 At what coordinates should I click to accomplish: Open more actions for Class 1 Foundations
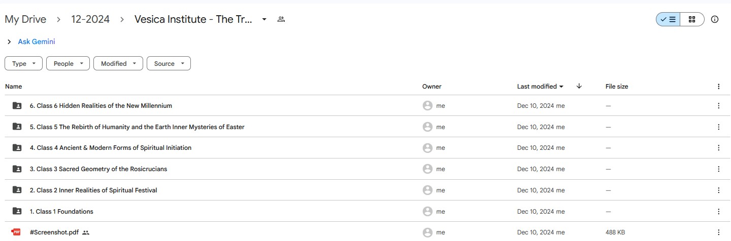coord(718,212)
